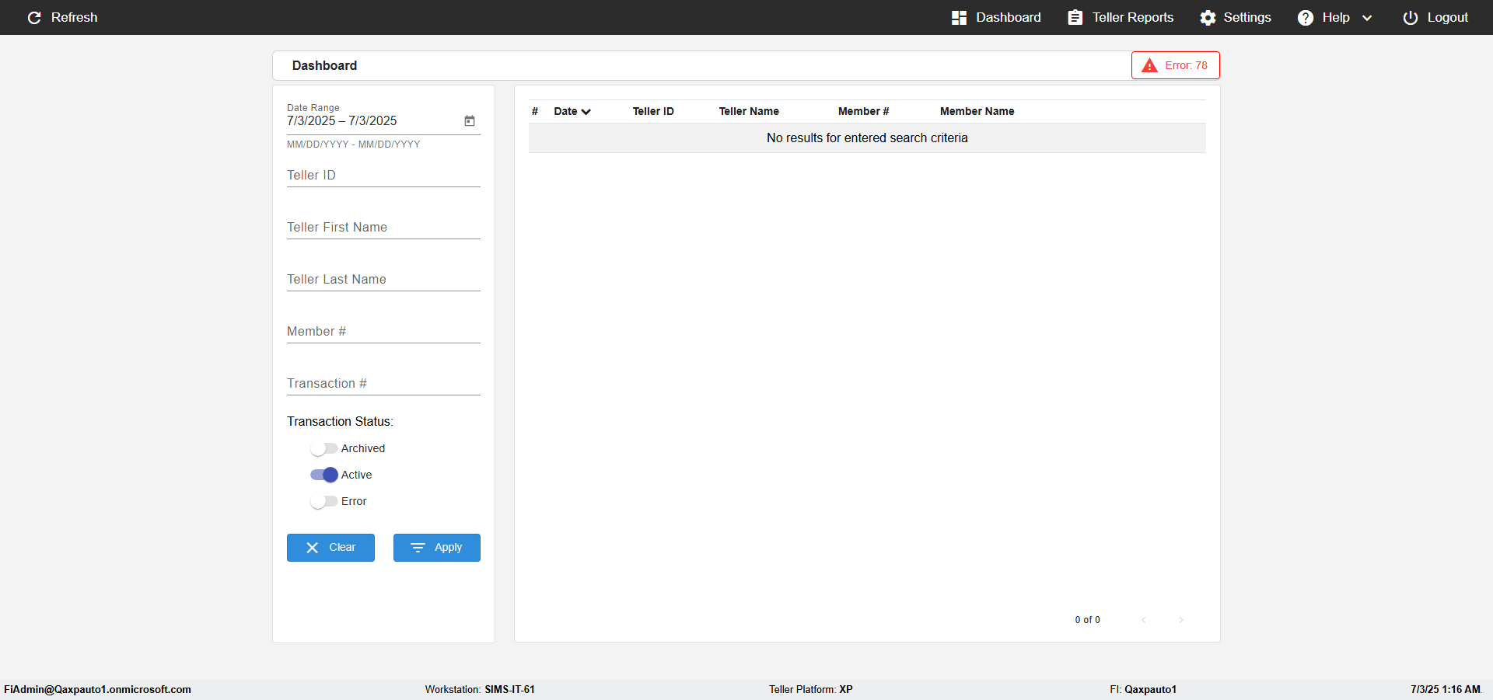
Task: Open the date range calendar picker icon
Action: point(470,120)
